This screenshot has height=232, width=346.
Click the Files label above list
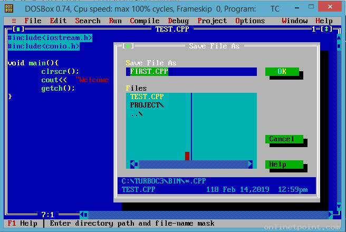[x=137, y=88]
